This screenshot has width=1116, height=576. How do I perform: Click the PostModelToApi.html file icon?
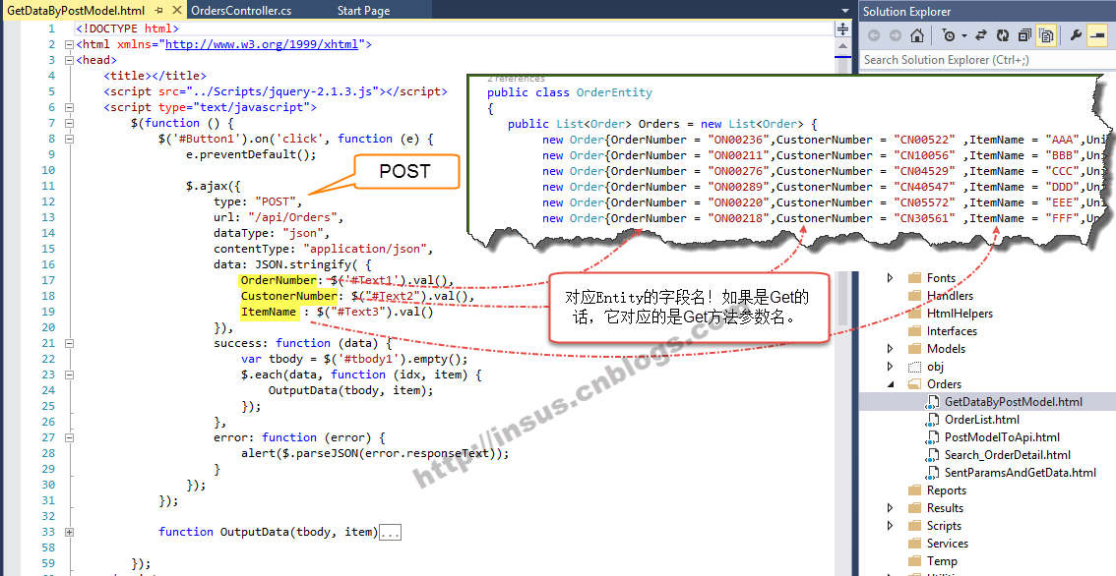click(x=932, y=437)
